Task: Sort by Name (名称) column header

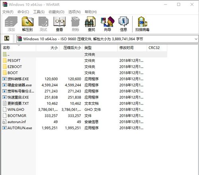Action: point(19,48)
